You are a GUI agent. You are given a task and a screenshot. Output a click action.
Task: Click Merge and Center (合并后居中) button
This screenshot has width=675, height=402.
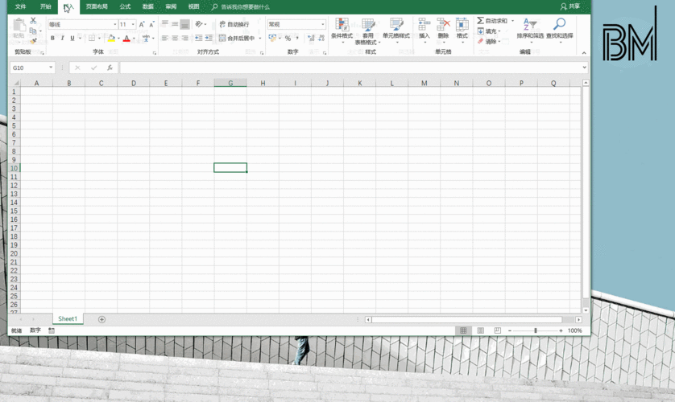[x=237, y=39]
